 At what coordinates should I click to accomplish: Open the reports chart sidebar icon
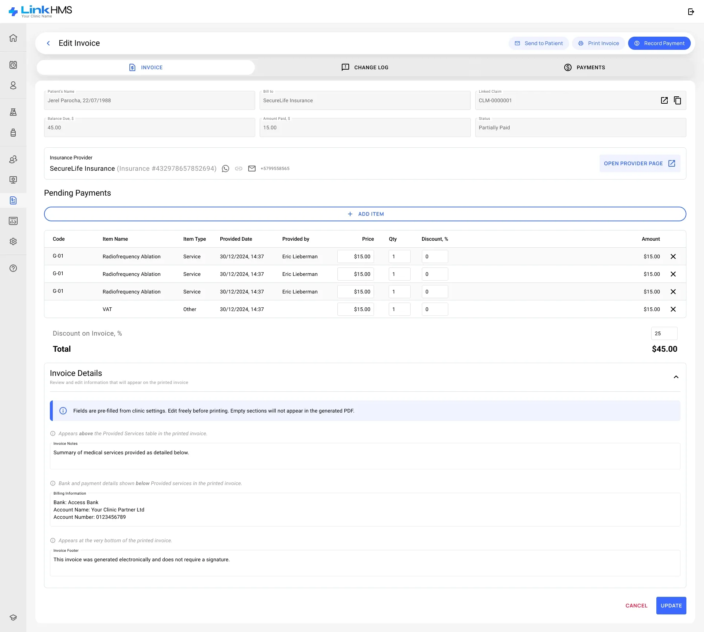point(13,221)
